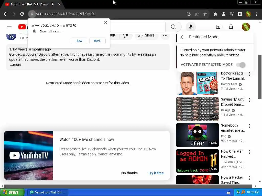Image resolution: width=262 pixels, height=196 pixels.
Task: Click the YouTube search magnifier button
Action: 173,27
